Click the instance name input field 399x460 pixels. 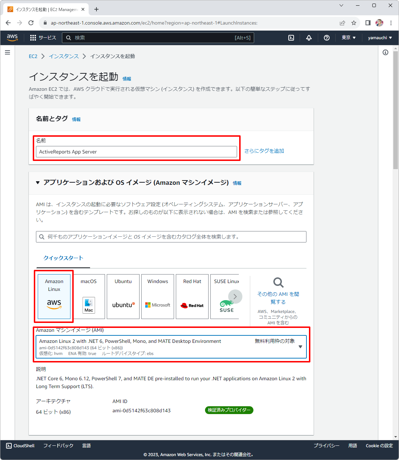coord(136,152)
